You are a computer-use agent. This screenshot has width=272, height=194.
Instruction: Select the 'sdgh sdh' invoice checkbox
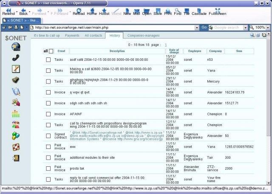click(x=48, y=103)
